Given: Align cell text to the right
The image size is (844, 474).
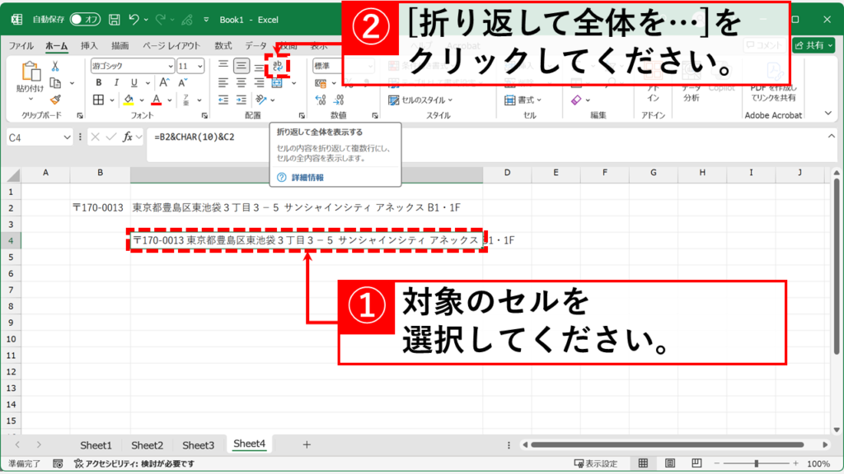Looking at the screenshot, I should (x=260, y=83).
